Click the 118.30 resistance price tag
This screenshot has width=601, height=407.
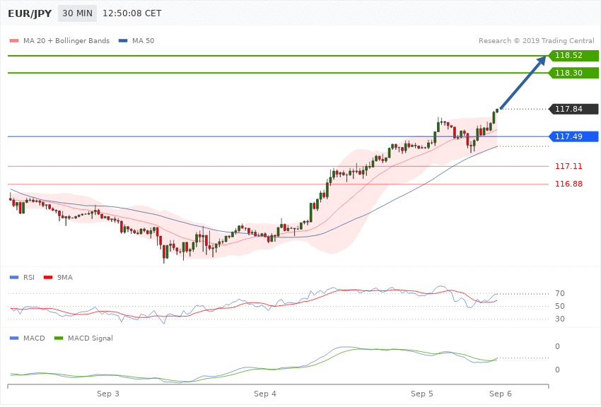click(573, 73)
